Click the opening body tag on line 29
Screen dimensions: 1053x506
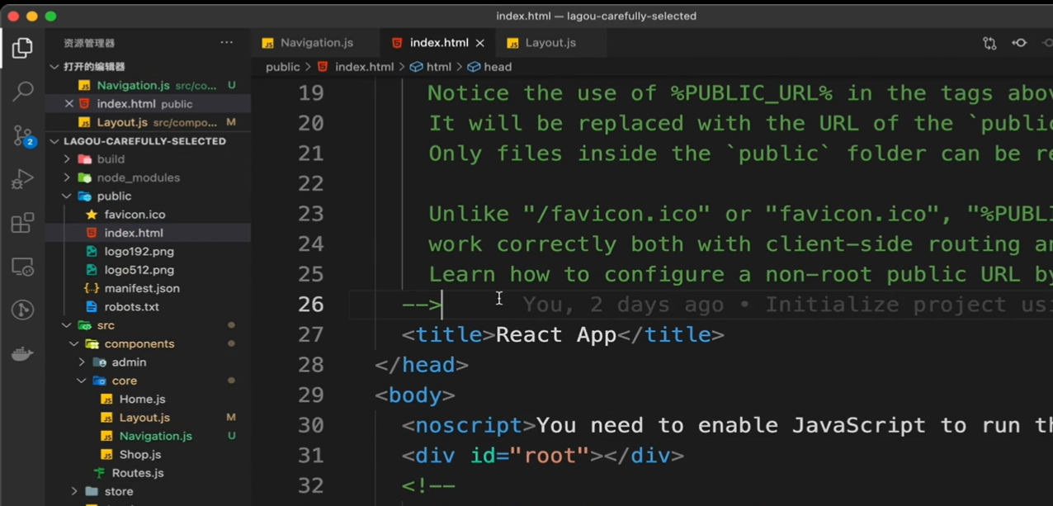tap(415, 395)
